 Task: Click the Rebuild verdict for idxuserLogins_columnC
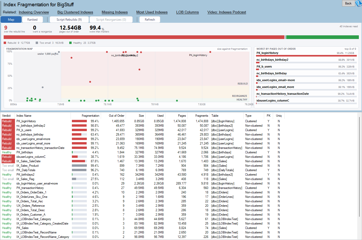click(x=8, y=157)
